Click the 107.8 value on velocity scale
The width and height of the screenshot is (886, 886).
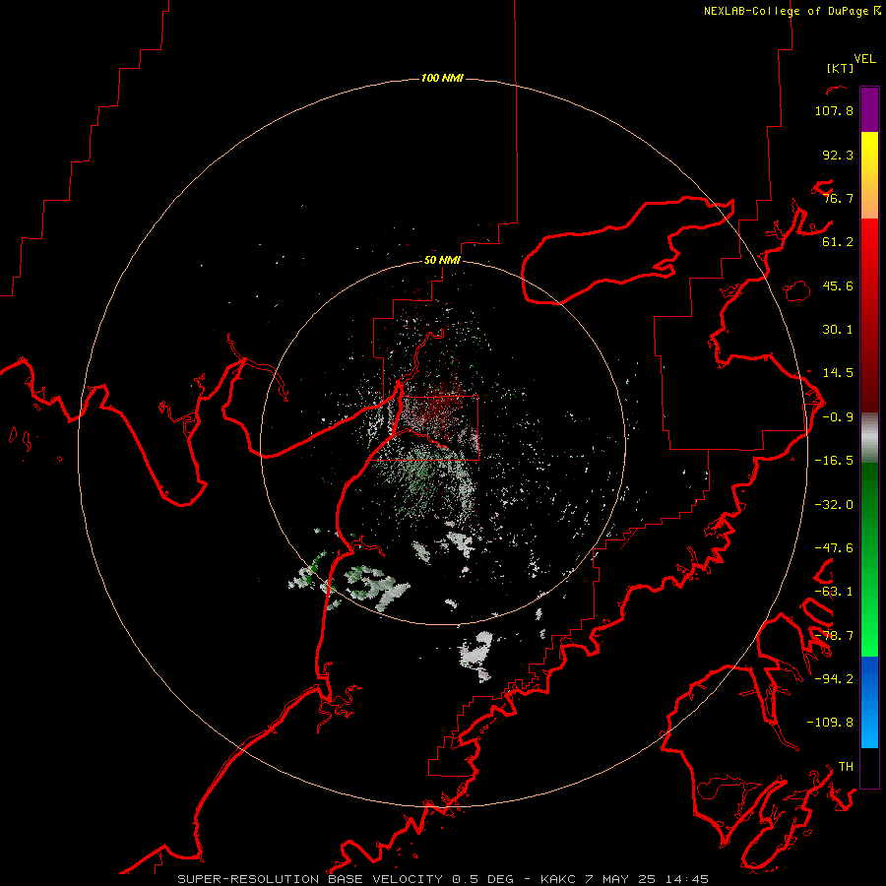[834, 110]
